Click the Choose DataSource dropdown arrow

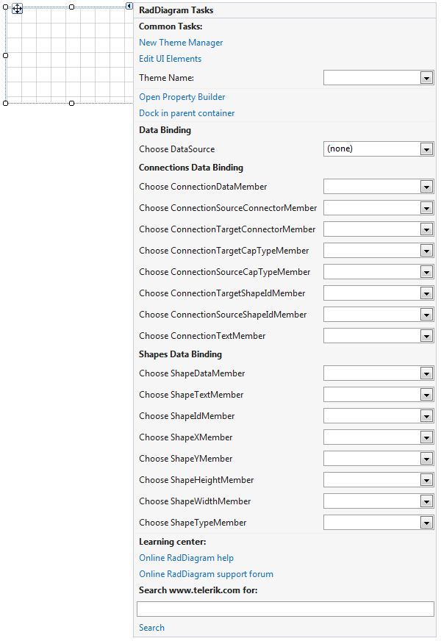427,148
